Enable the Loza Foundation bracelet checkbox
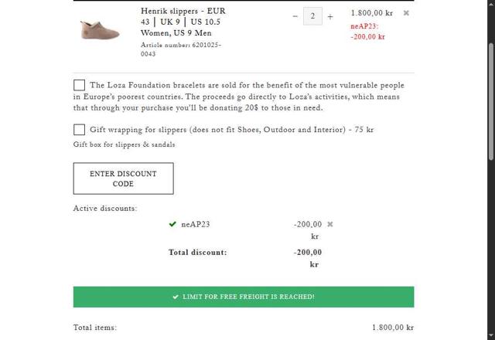The image size is (495, 340). 80,85
